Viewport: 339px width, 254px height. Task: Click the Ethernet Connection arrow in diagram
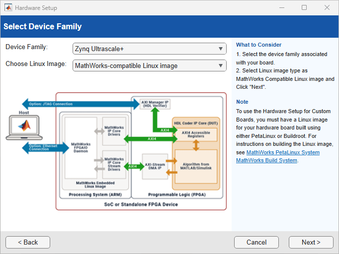point(46,148)
